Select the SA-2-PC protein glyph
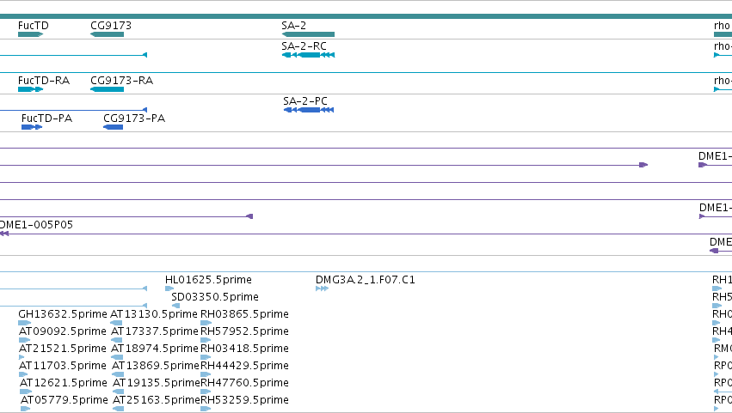This screenshot has width=732, height=413. tap(309, 110)
